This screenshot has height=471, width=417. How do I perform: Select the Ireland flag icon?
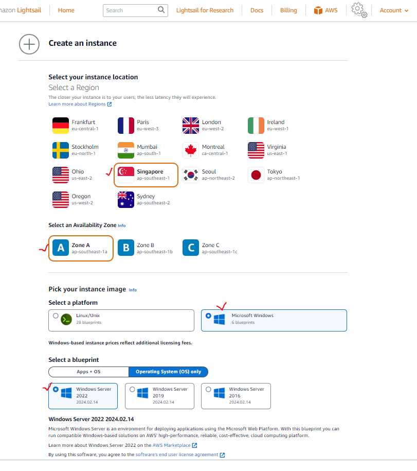256,126
